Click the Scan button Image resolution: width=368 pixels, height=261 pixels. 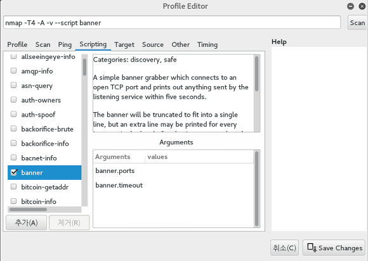[x=357, y=23]
